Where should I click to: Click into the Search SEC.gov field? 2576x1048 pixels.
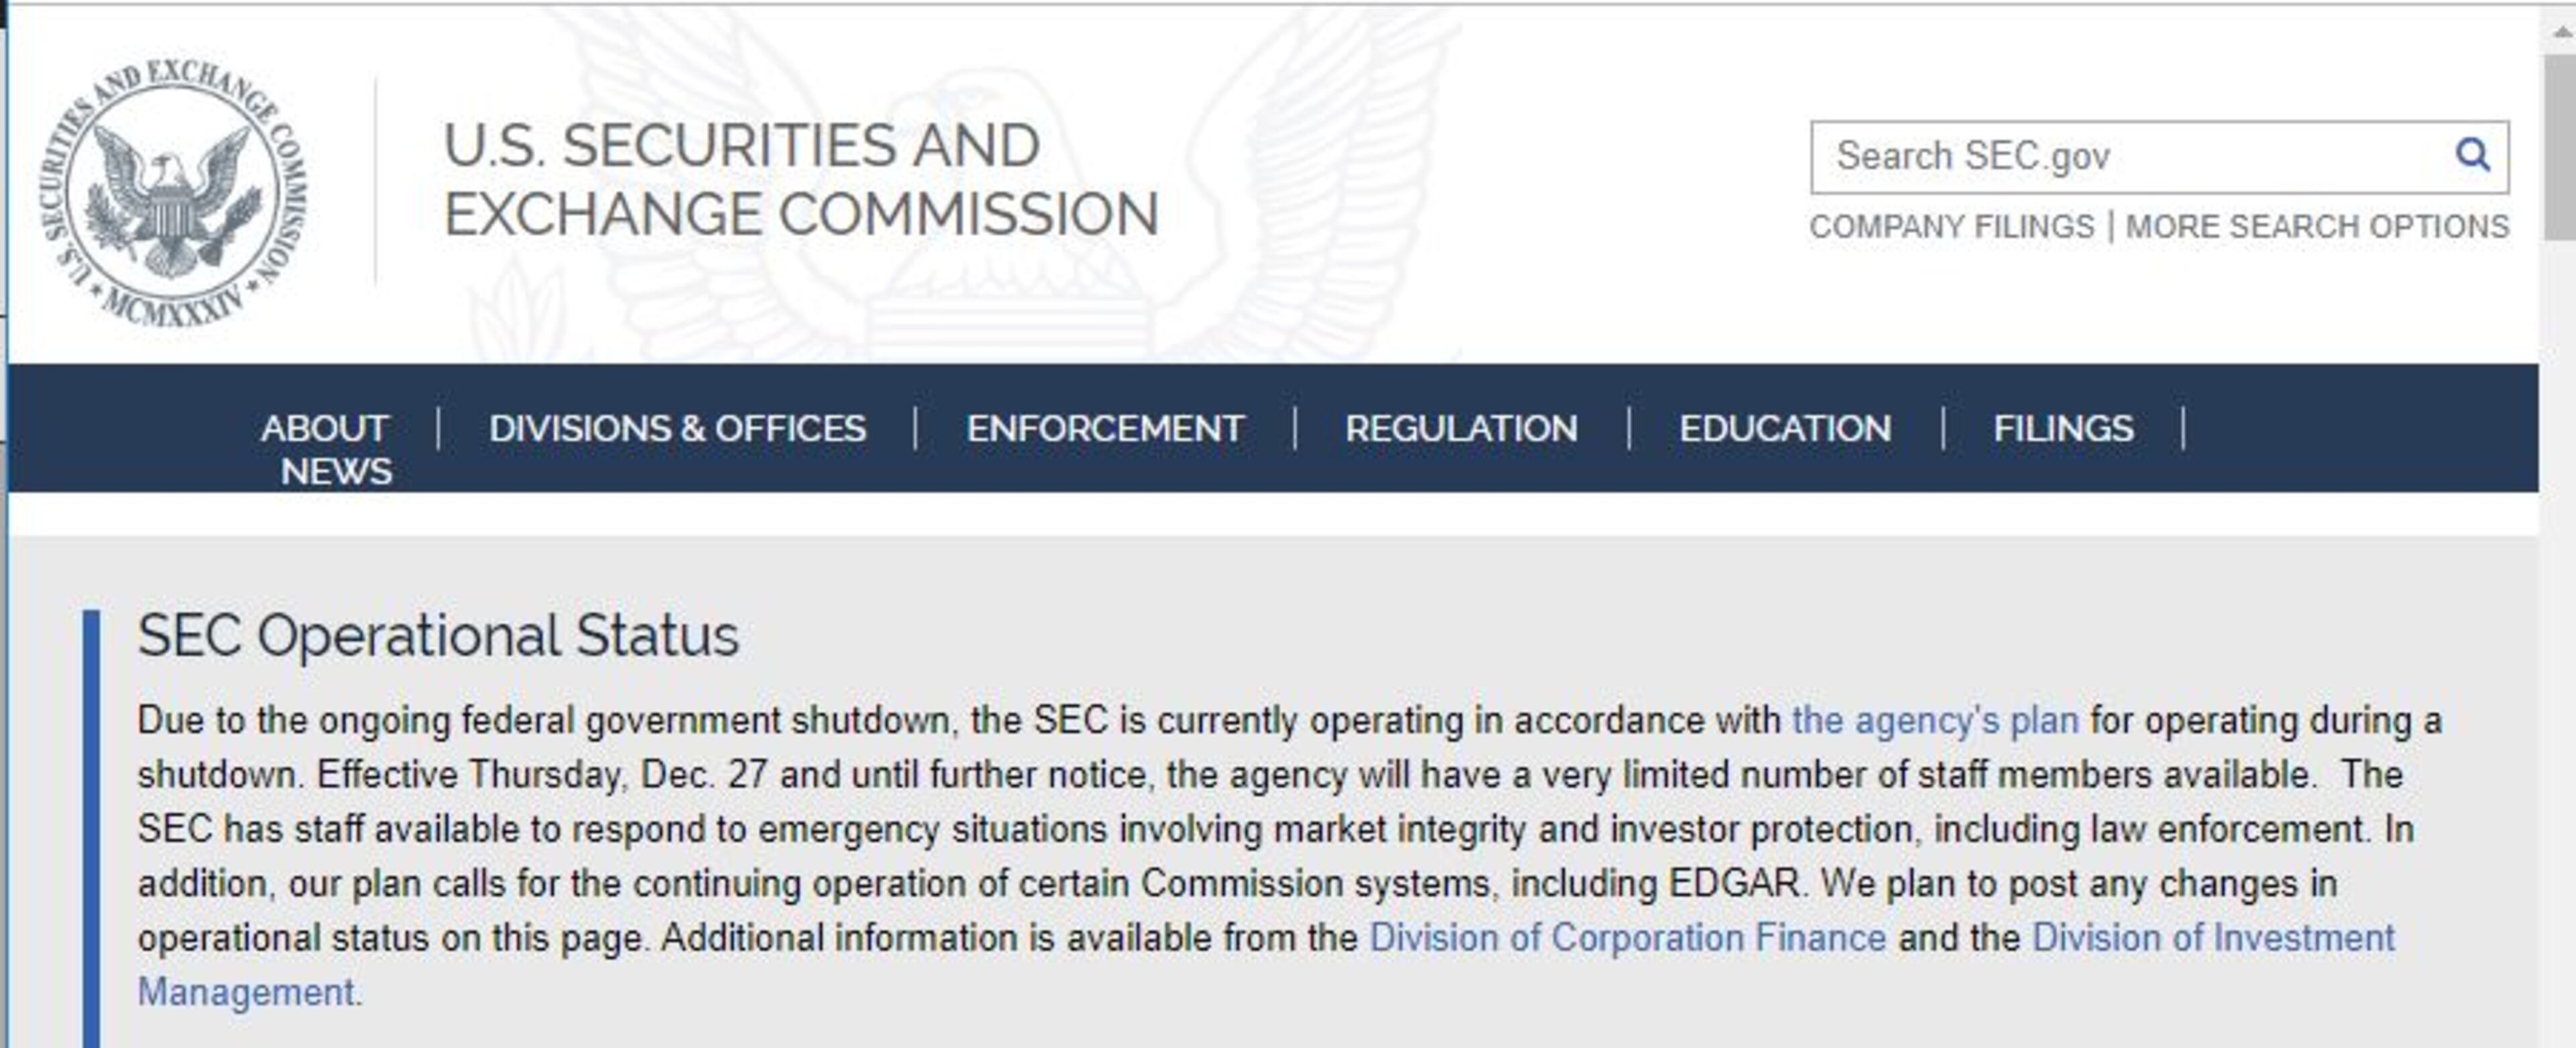[x=2120, y=157]
